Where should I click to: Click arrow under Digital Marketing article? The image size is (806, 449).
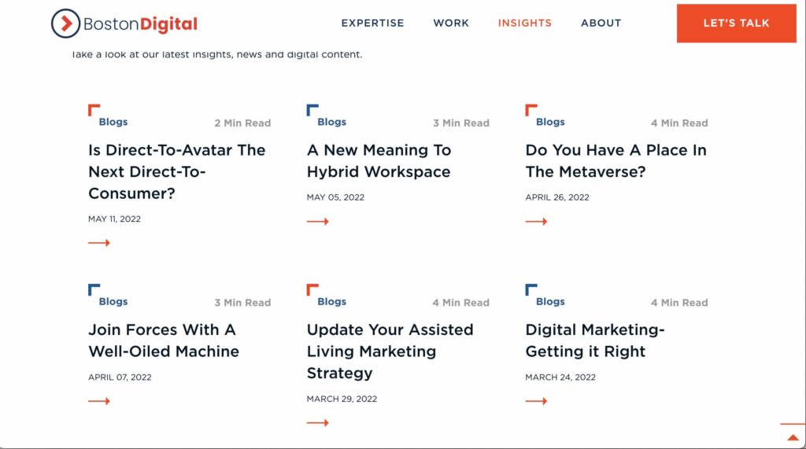tap(536, 401)
